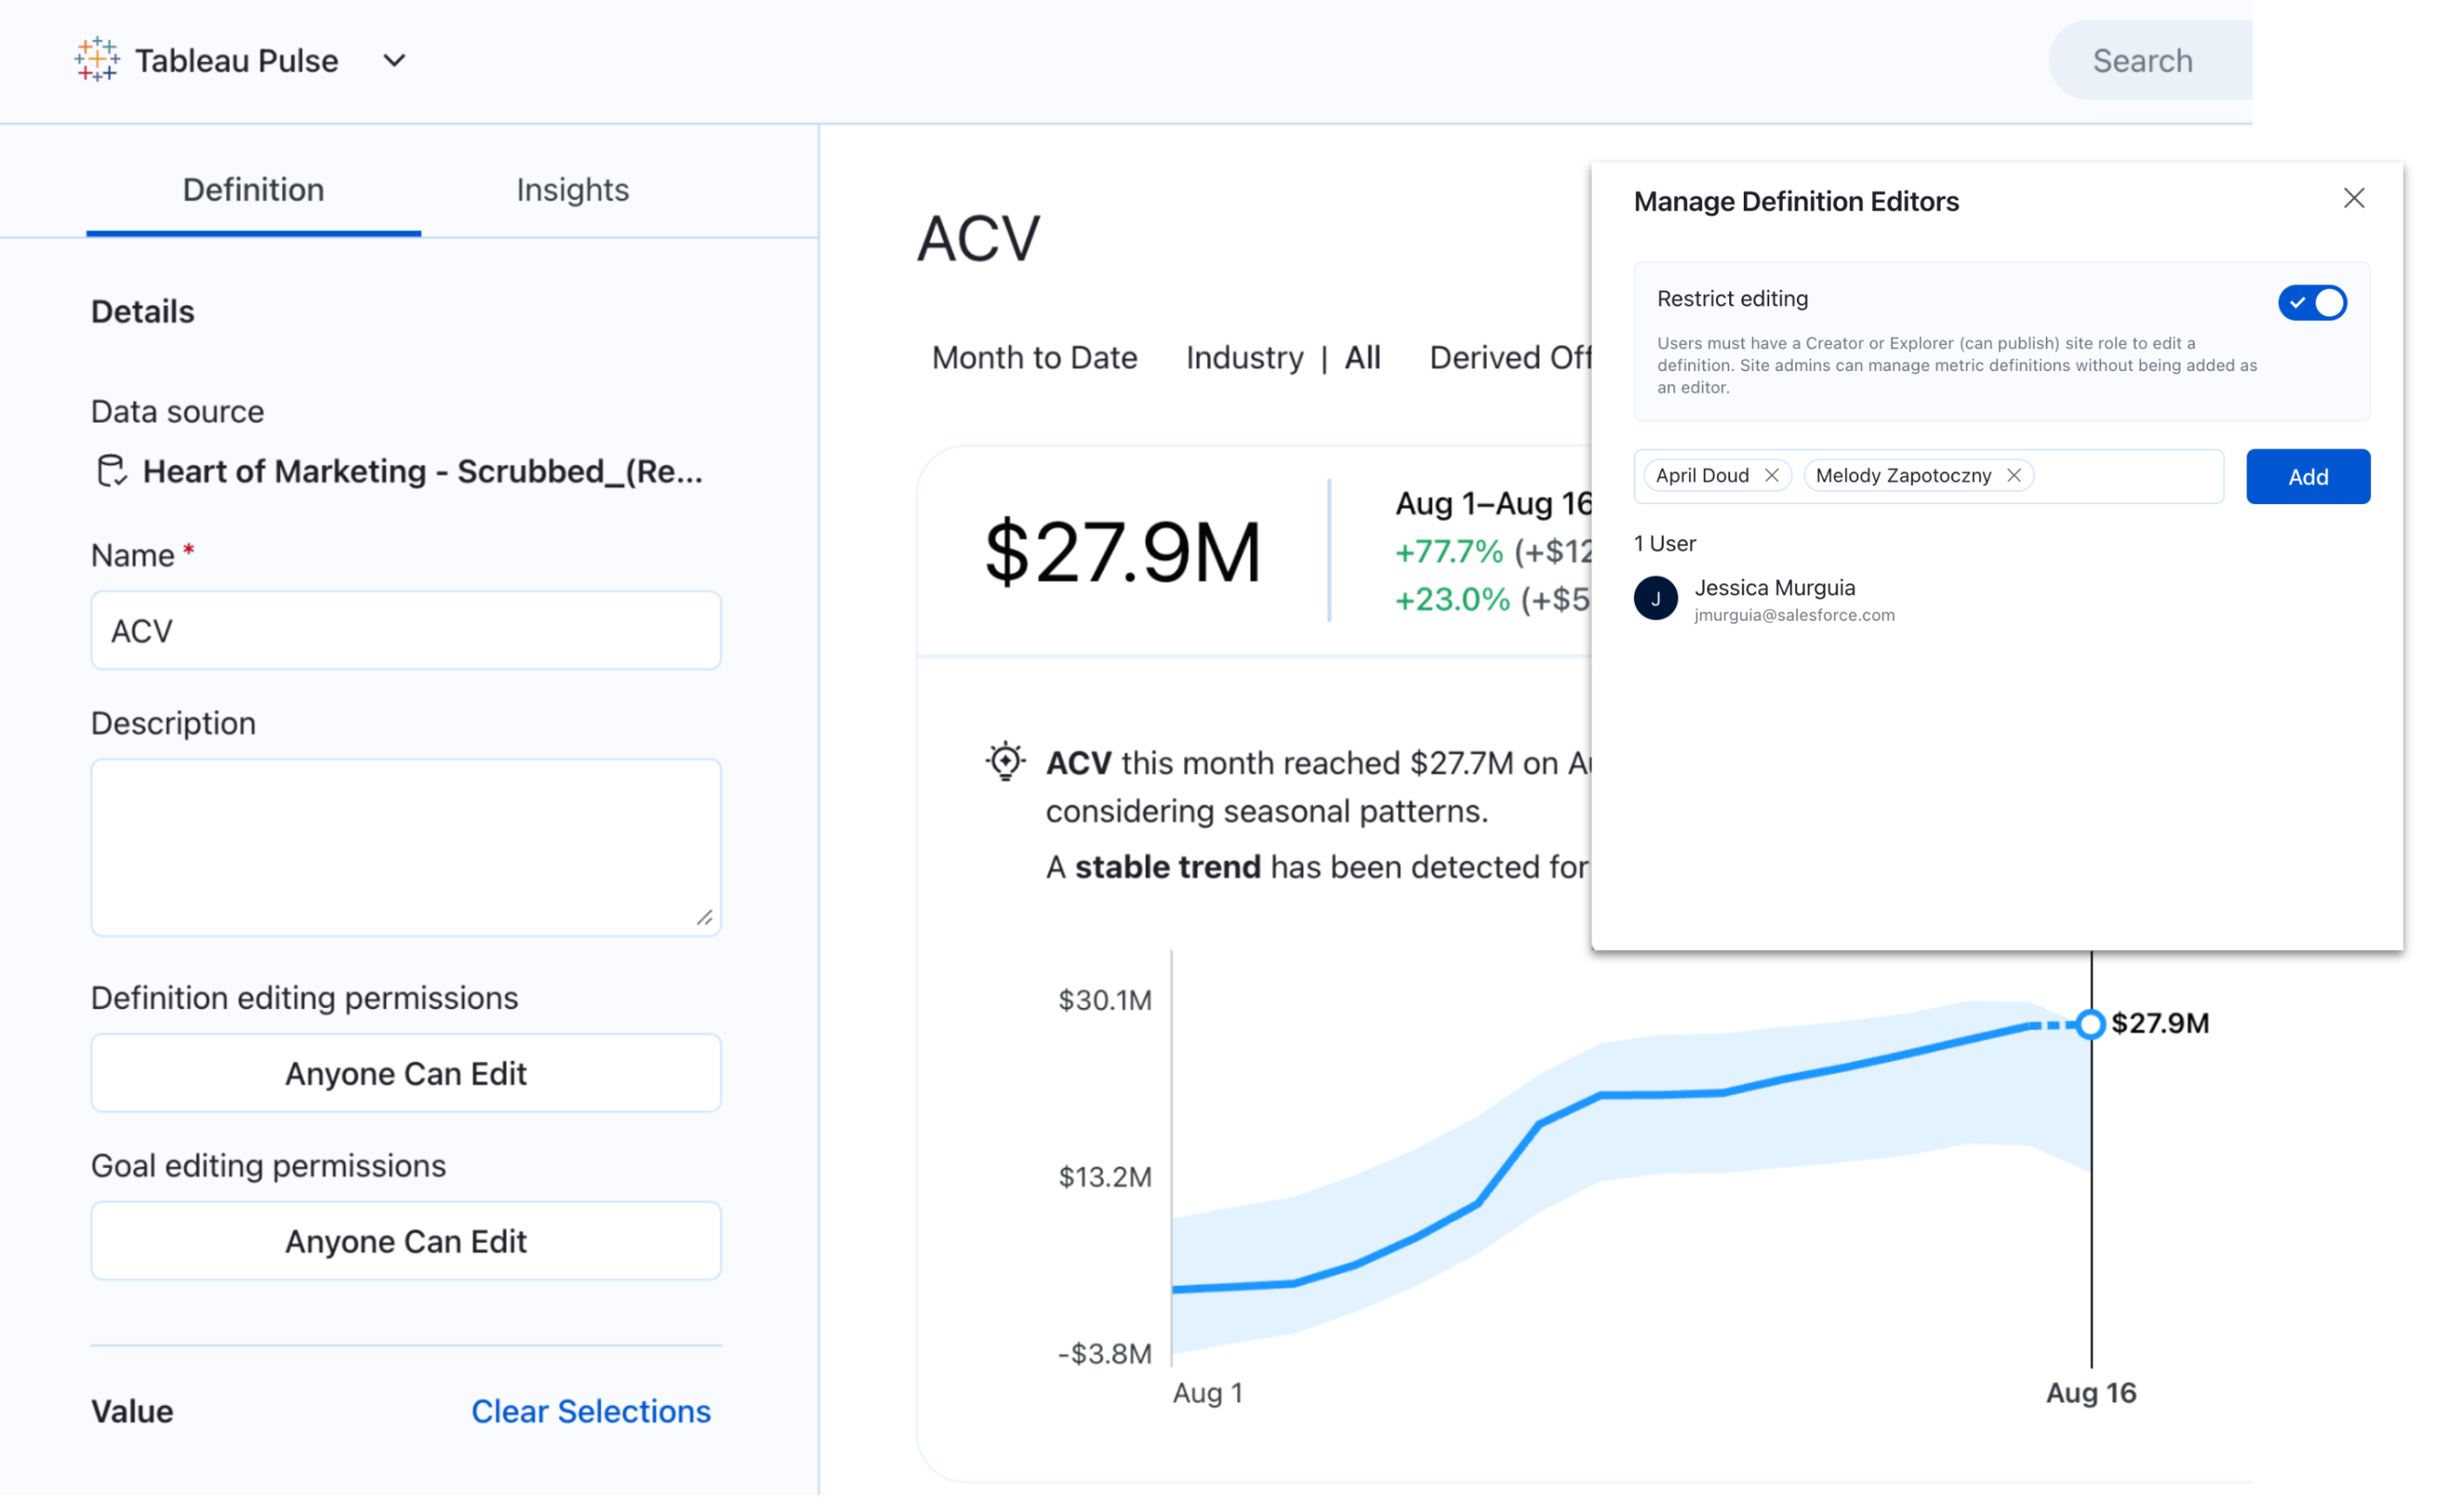Expand the Tableau Pulse dropdown chevron
This screenshot has width=2447, height=1512.
coord(395,61)
